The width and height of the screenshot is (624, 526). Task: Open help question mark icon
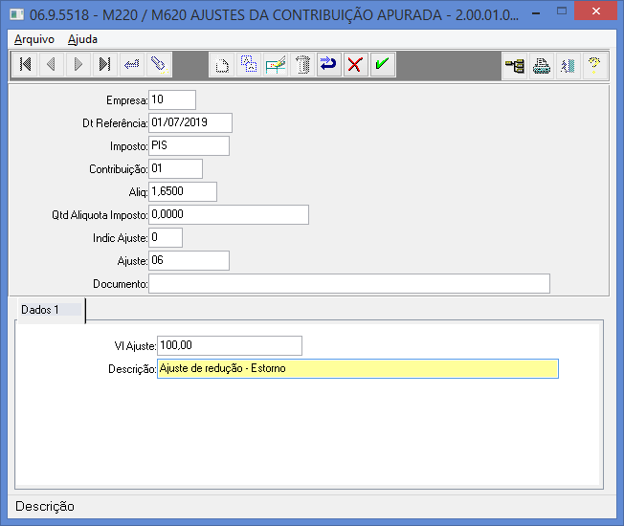click(594, 65)
